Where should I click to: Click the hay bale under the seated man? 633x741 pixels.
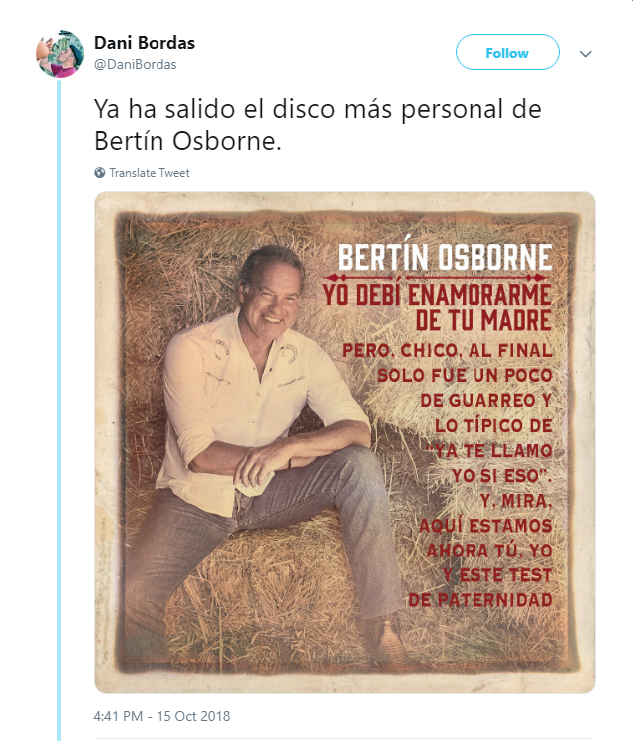coord(264,586)
